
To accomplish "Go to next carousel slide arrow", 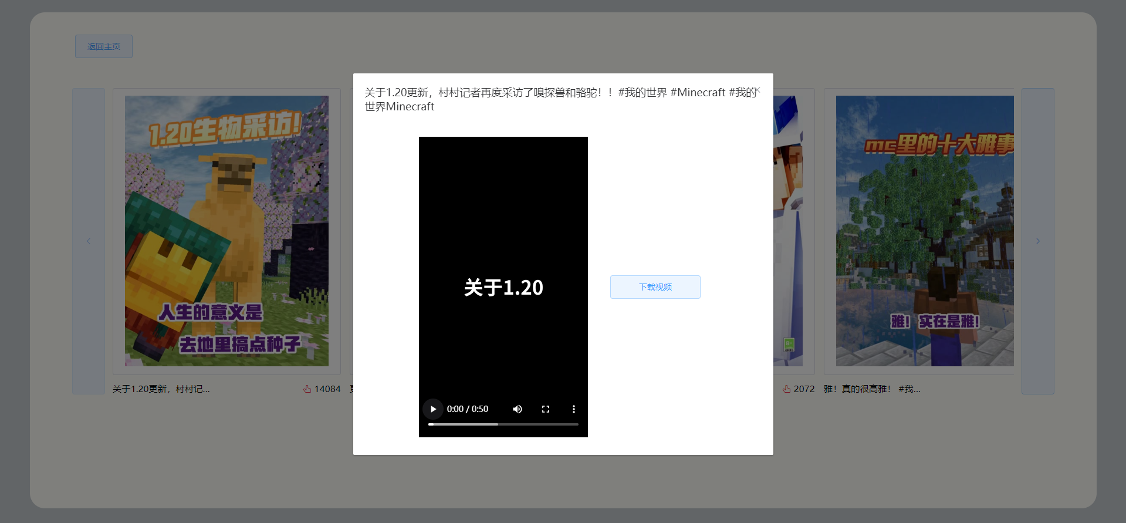I will point(1037,241).
